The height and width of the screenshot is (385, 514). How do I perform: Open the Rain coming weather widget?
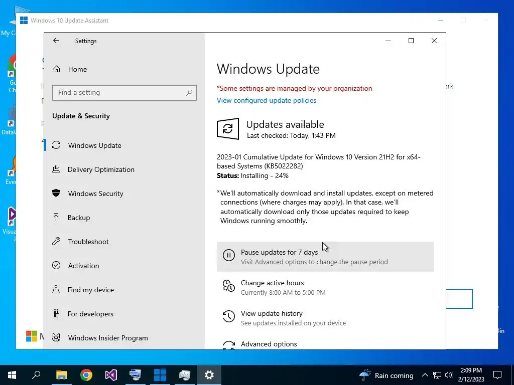tap(386, 375)
